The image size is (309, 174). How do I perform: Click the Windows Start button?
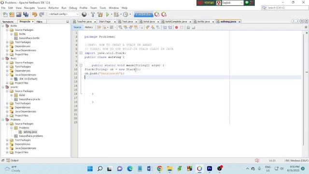[x=90, y=169]
